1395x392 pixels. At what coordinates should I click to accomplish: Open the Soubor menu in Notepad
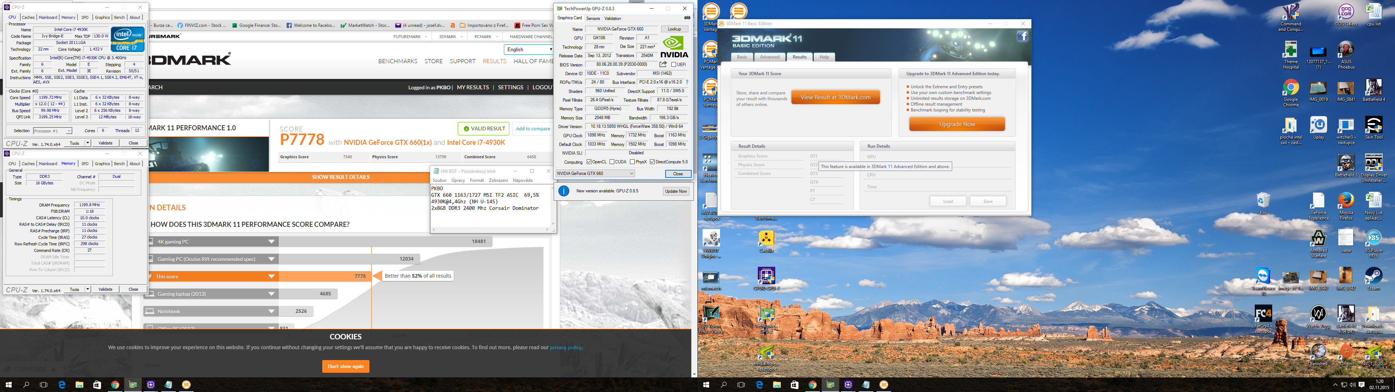(x=439, y=180)
